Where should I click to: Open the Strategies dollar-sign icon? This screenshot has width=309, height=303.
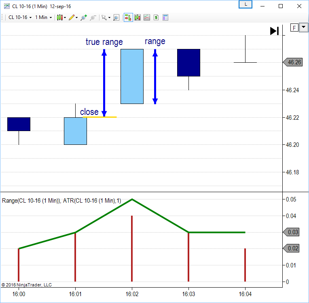(156, 17)
